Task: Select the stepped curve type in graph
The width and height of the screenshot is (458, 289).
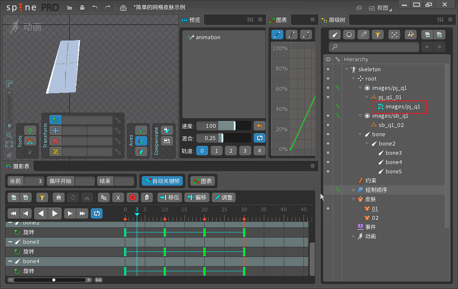Action: [x=306, y=35]
